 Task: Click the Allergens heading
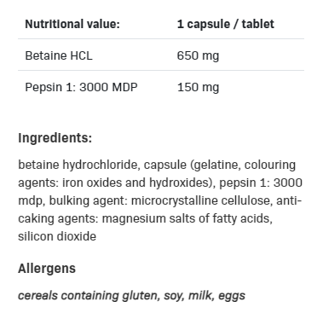(x=47, y=269)
